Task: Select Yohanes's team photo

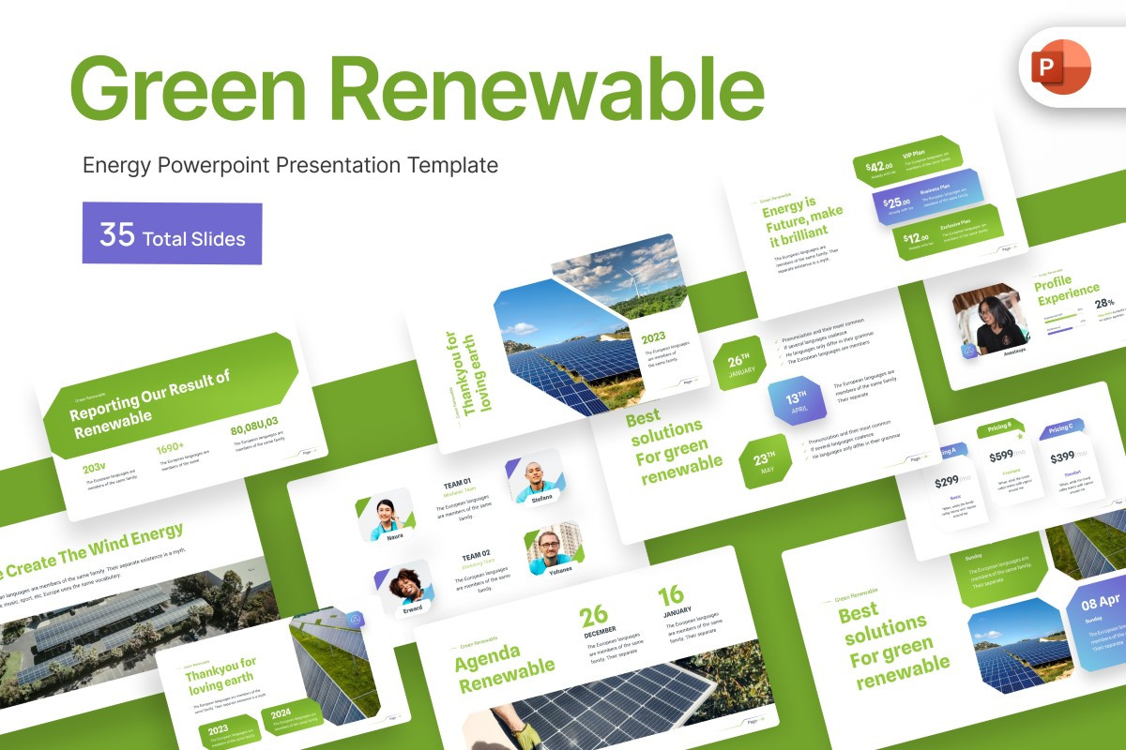Action: tap(555, 549)
